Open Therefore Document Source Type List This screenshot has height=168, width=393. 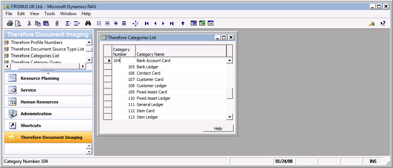click(47, 49)
